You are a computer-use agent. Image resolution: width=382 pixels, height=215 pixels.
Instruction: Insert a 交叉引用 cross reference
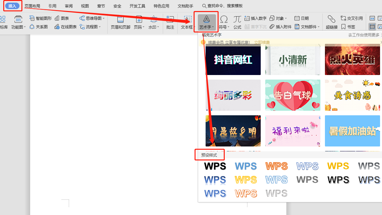pyautogui.click(x=352, y=18)
